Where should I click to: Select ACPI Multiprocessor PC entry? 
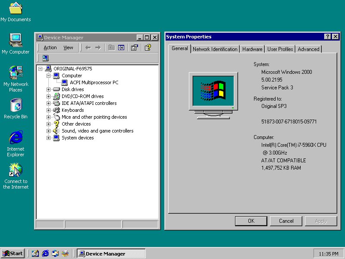[x=94, y=82]
